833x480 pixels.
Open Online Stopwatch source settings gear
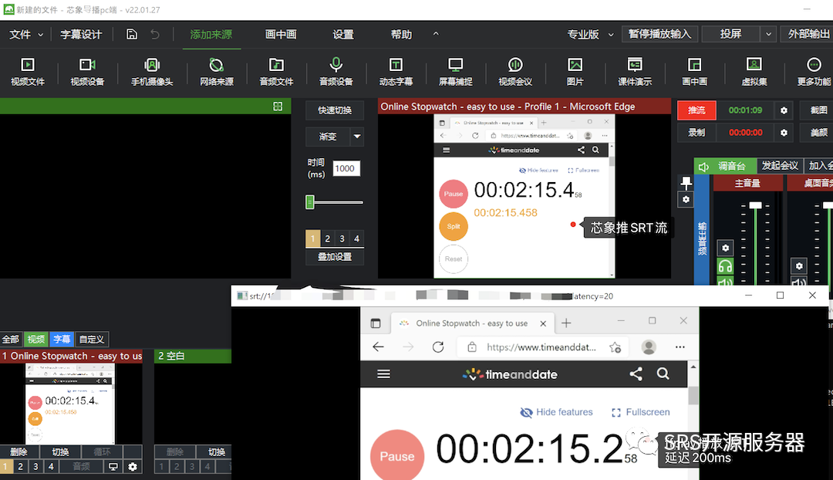(x=133, y=467)
